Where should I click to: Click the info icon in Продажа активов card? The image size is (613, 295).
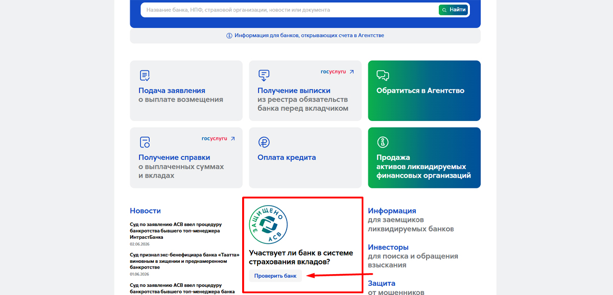pos(383,142)
